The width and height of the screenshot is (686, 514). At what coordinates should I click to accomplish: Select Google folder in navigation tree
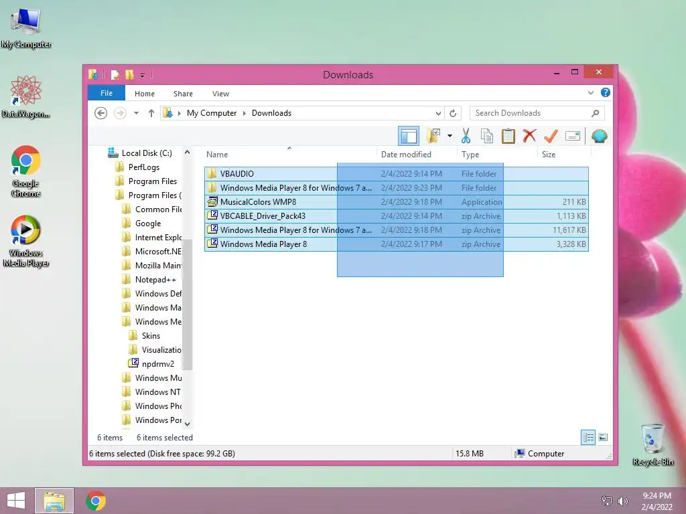141,224
